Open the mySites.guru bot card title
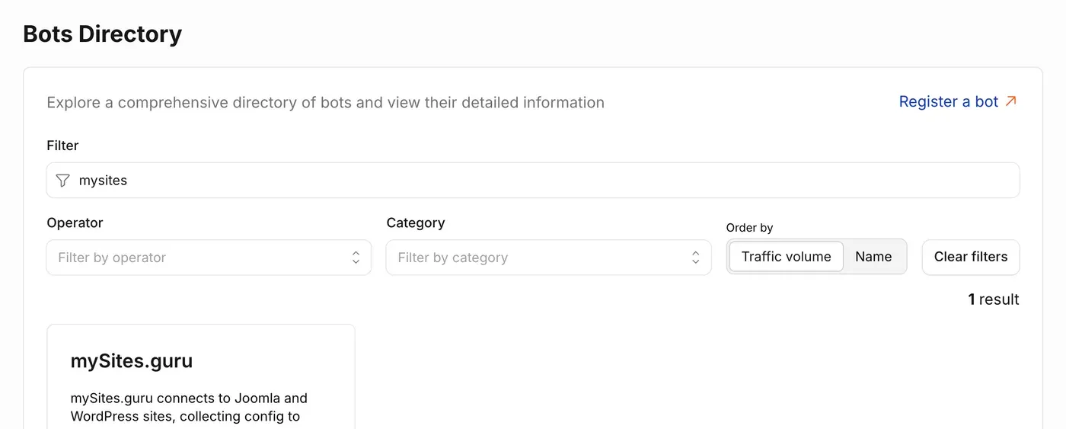The width and height of the screenshot is (1066, 429). (x=132, y=361)
